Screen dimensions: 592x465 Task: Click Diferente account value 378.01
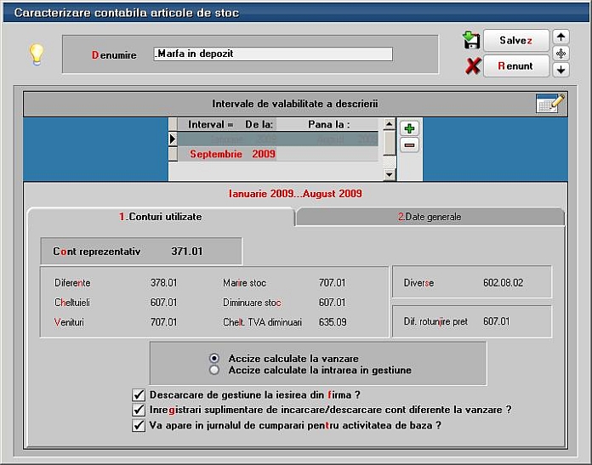pyautogui.click(x=164, y=283)
